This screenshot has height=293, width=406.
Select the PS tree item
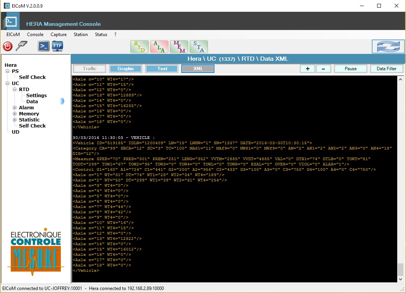[x=15, y=71]
